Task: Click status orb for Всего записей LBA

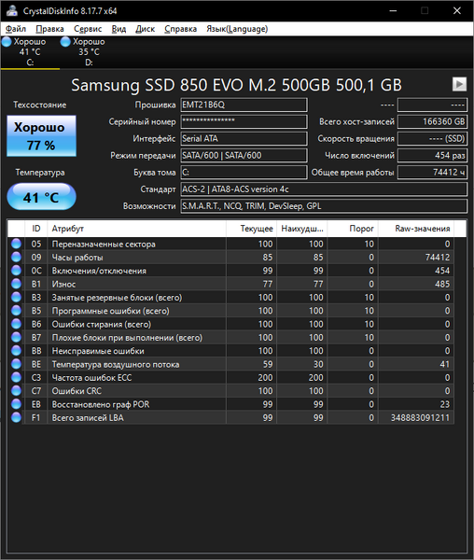Action: pyautogui.click(x=16, y=417)
